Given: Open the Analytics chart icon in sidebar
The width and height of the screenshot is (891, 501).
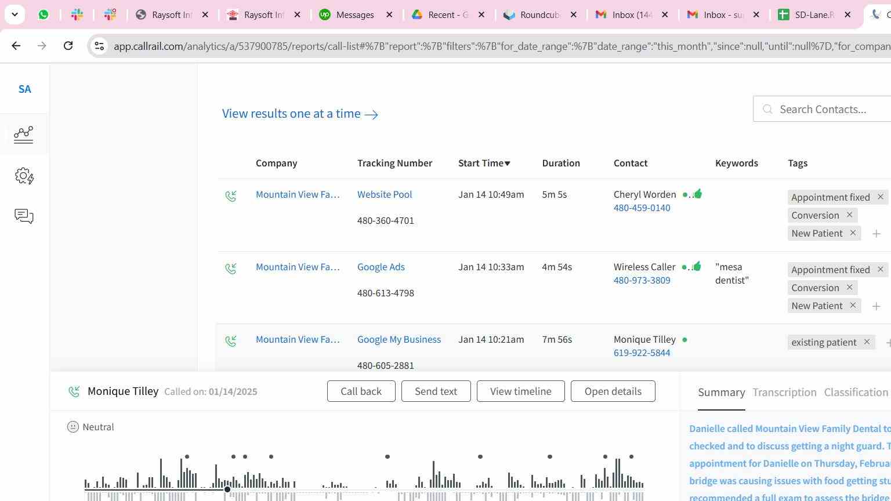Looking at the screenshot, I should point(24,135).
